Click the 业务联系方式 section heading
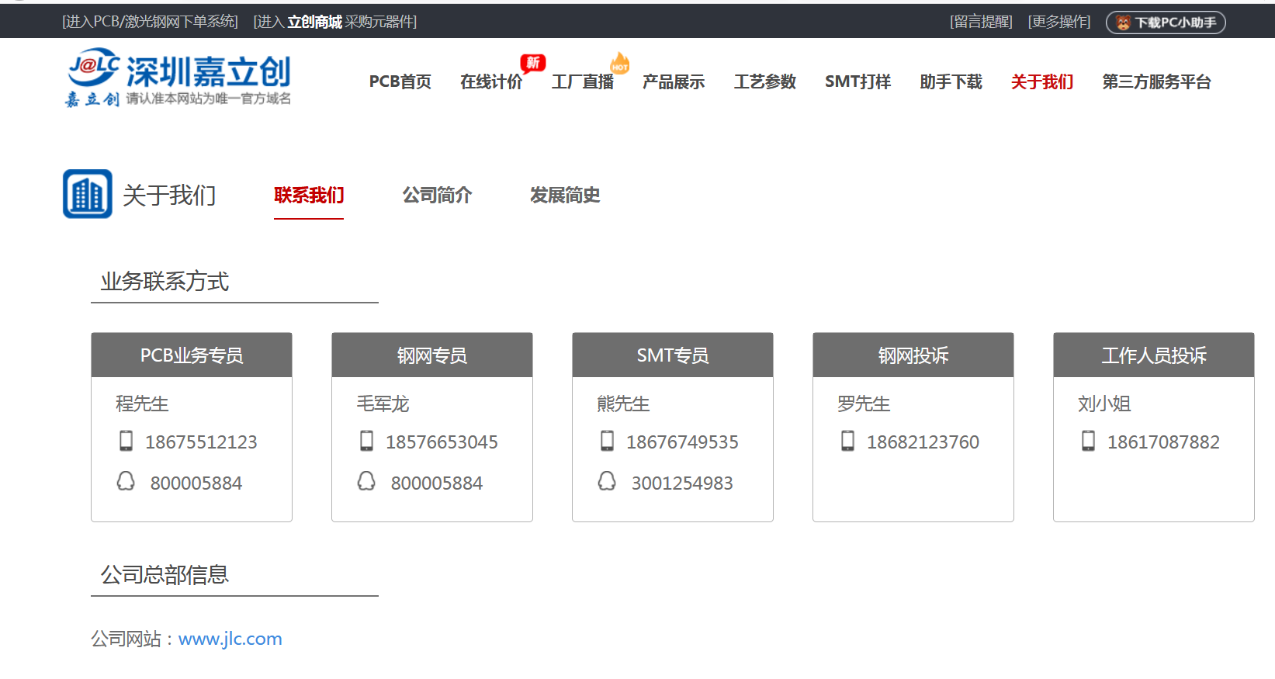 pos(165,281)
